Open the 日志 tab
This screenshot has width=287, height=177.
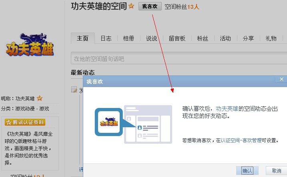[x=106, y=39]
